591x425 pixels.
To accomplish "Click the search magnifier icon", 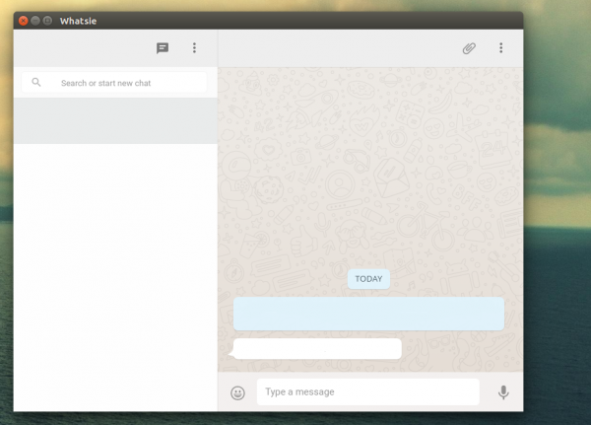I will (x=36, y=82).
